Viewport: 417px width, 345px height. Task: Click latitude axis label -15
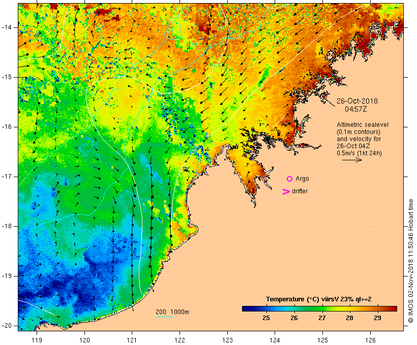pos(7,77)
